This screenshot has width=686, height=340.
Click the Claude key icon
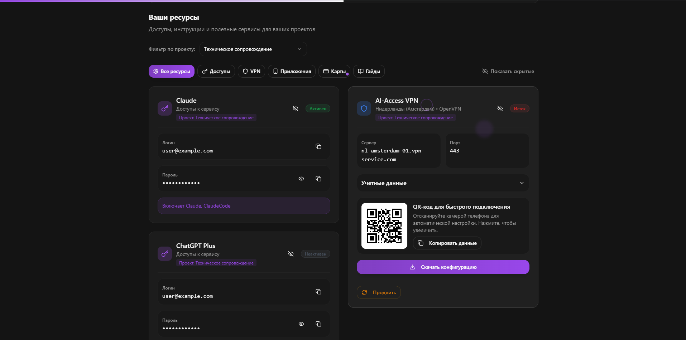point(165,108)
